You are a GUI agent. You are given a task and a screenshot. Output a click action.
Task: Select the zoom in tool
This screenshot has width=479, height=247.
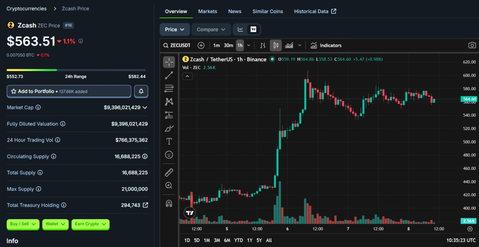(169, 185)
